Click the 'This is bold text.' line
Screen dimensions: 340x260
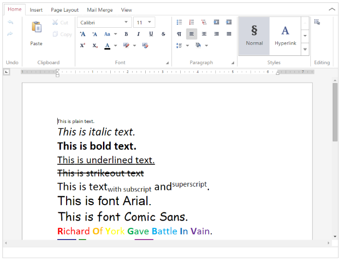click(97, 146)
